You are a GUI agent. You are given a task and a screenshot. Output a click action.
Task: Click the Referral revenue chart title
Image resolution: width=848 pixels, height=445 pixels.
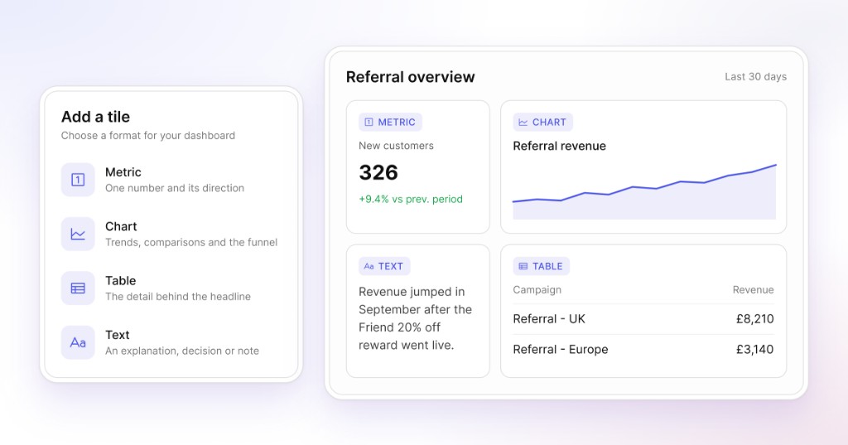[559, 146]
